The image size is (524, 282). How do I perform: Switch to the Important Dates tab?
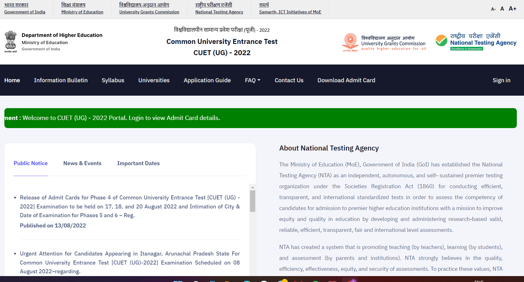138,163
